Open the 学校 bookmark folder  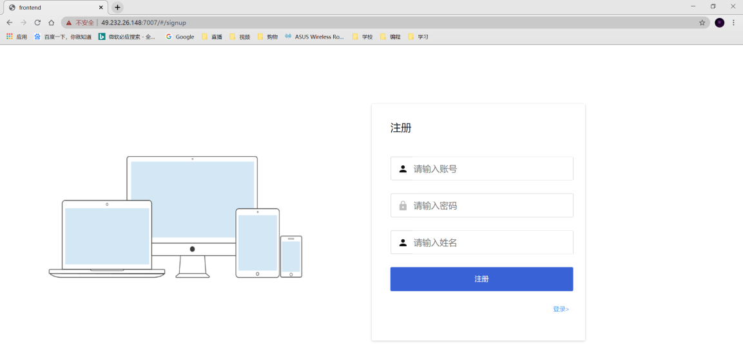pos(363,37)
